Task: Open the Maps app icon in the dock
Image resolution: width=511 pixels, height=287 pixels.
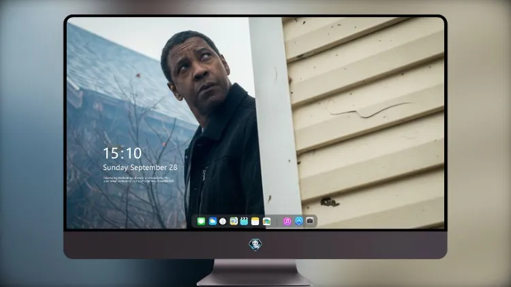Action: pos(234,221)
